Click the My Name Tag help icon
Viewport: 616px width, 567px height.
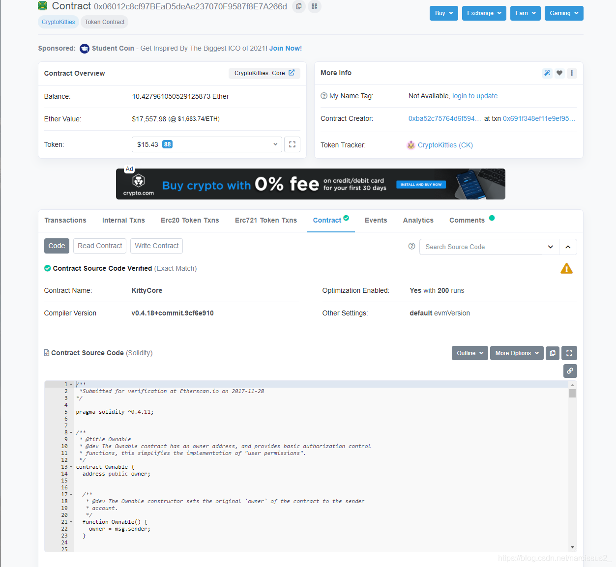coord(324,96)
